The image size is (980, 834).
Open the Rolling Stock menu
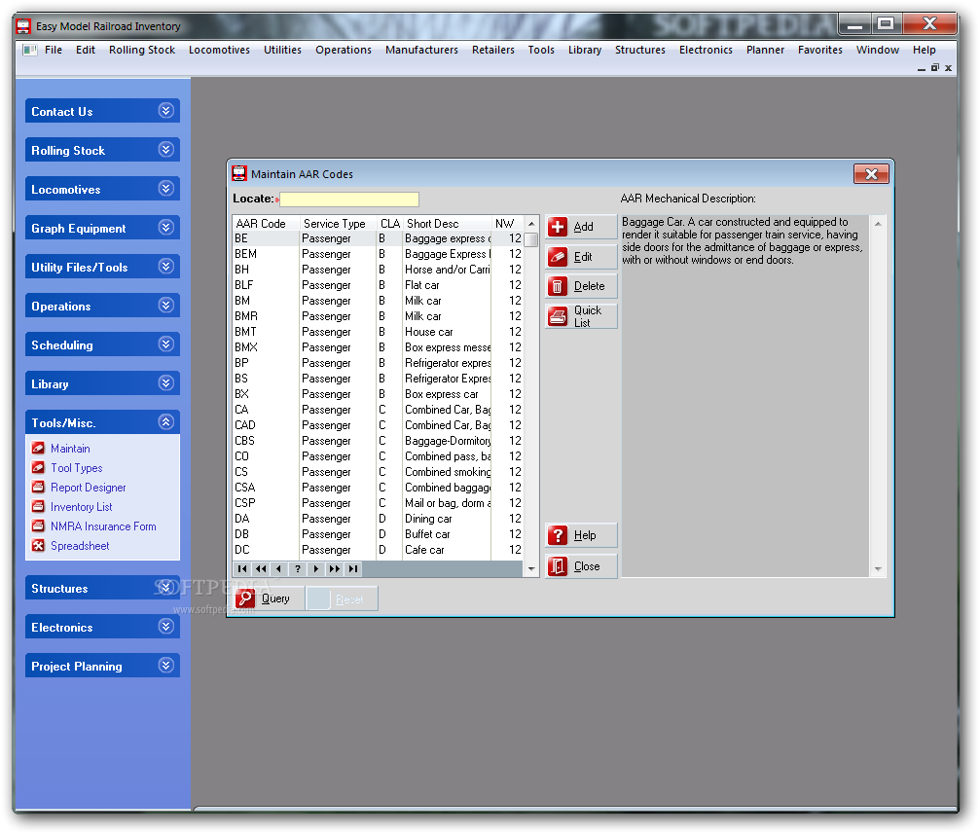142,50
